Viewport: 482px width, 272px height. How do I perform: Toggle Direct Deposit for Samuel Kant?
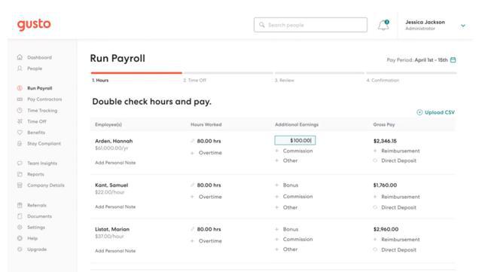click(375, 207)
